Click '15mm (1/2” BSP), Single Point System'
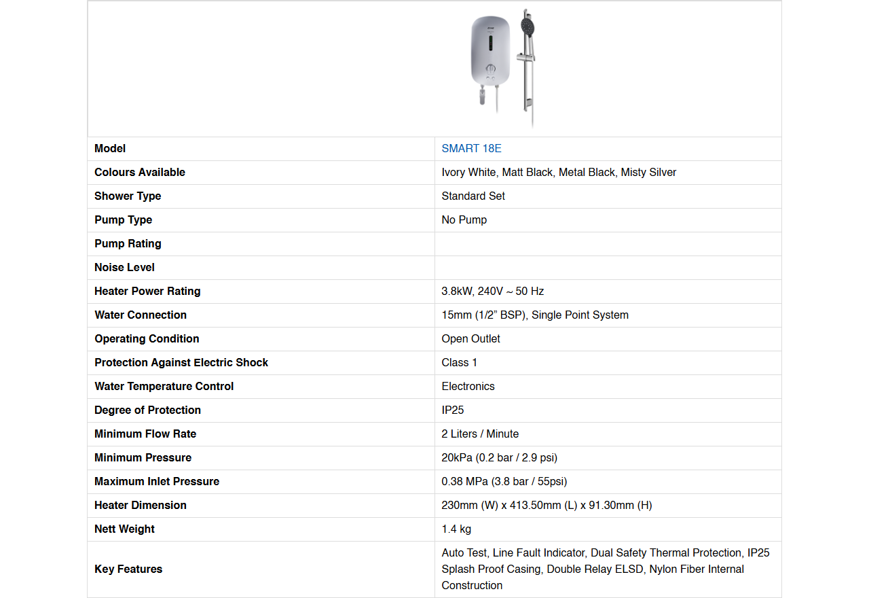Viewport: 869px width, 598px height. [x=535, y=315]
